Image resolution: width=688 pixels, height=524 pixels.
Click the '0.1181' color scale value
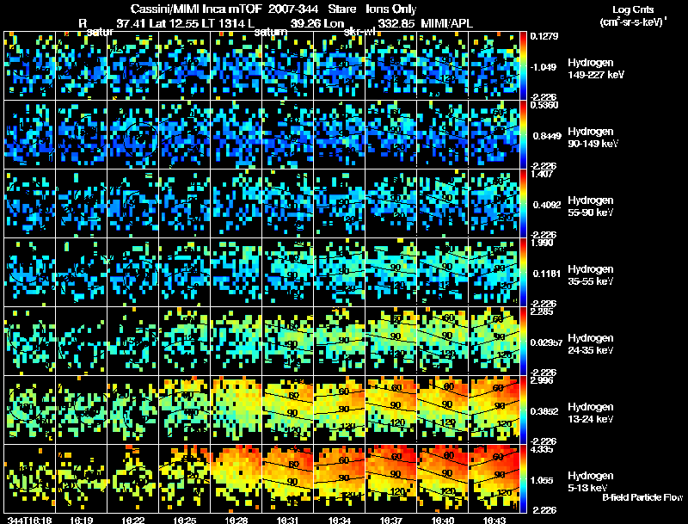(546, 274)
